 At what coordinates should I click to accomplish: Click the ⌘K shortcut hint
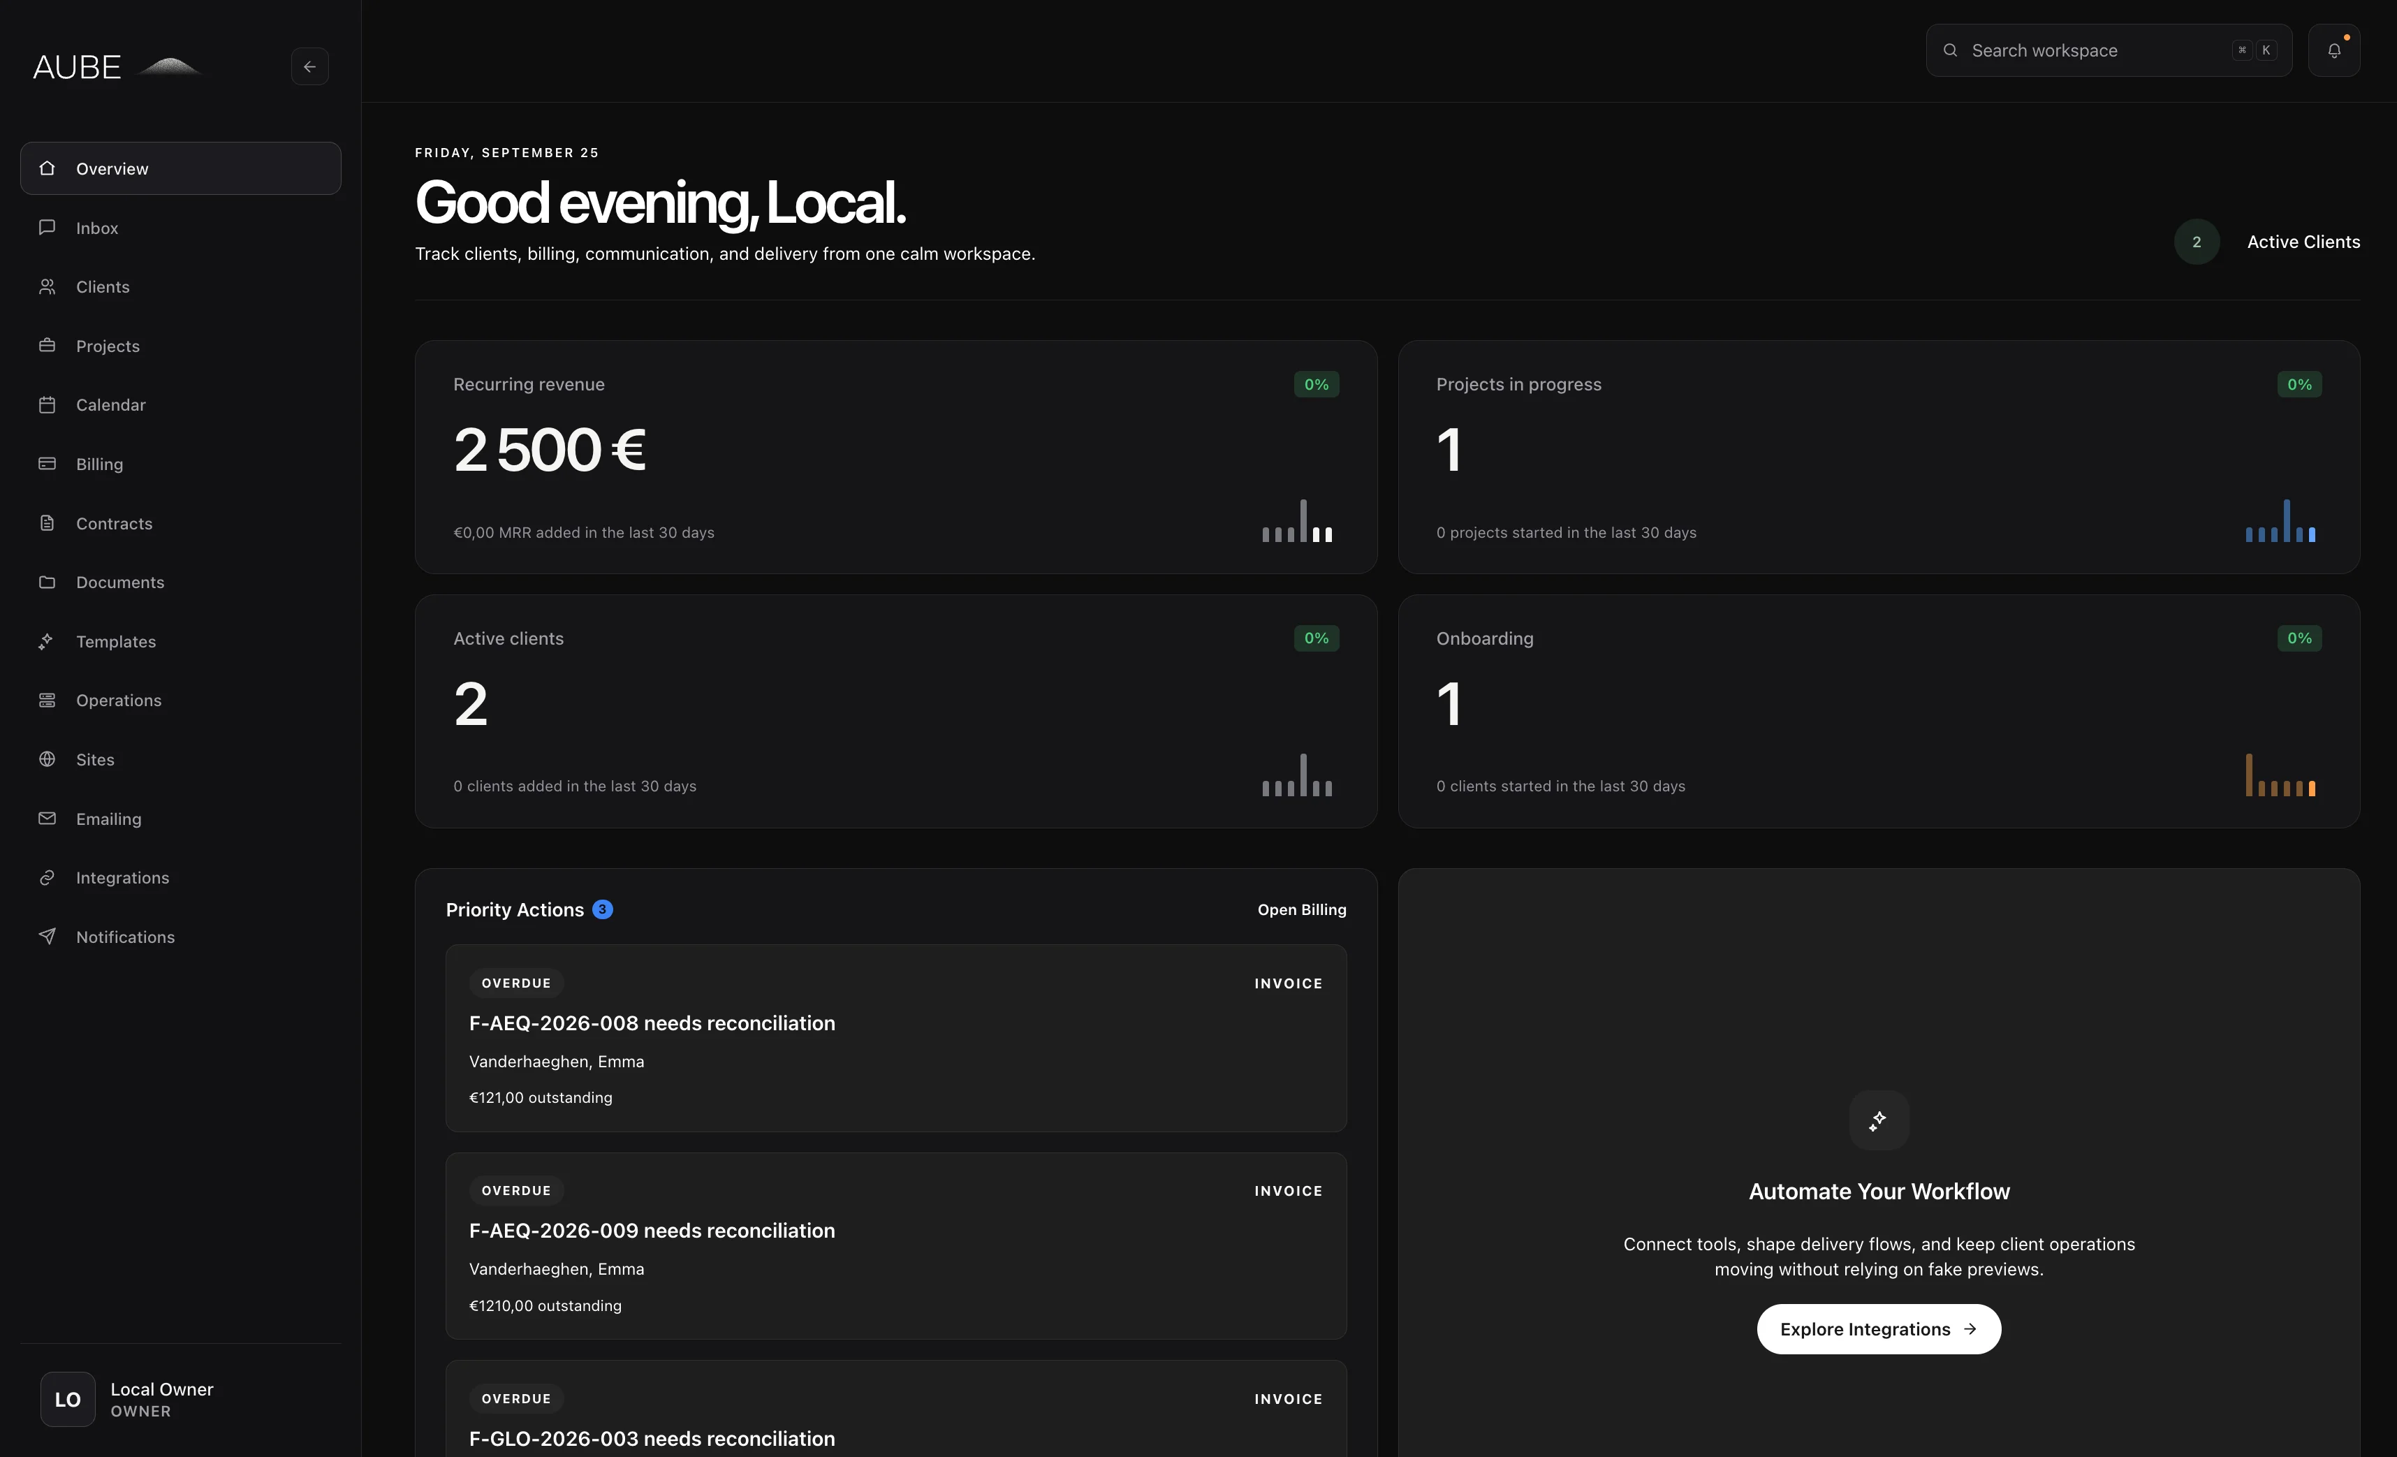(x=2254, y=50)
